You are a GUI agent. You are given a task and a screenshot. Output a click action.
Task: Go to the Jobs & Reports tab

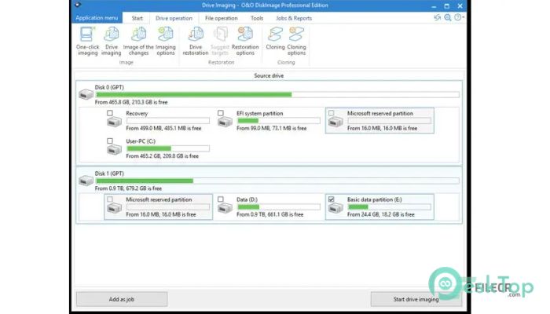coord(294,18)
